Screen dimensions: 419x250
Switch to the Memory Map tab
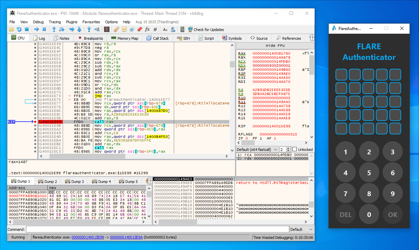coord(125,38)
